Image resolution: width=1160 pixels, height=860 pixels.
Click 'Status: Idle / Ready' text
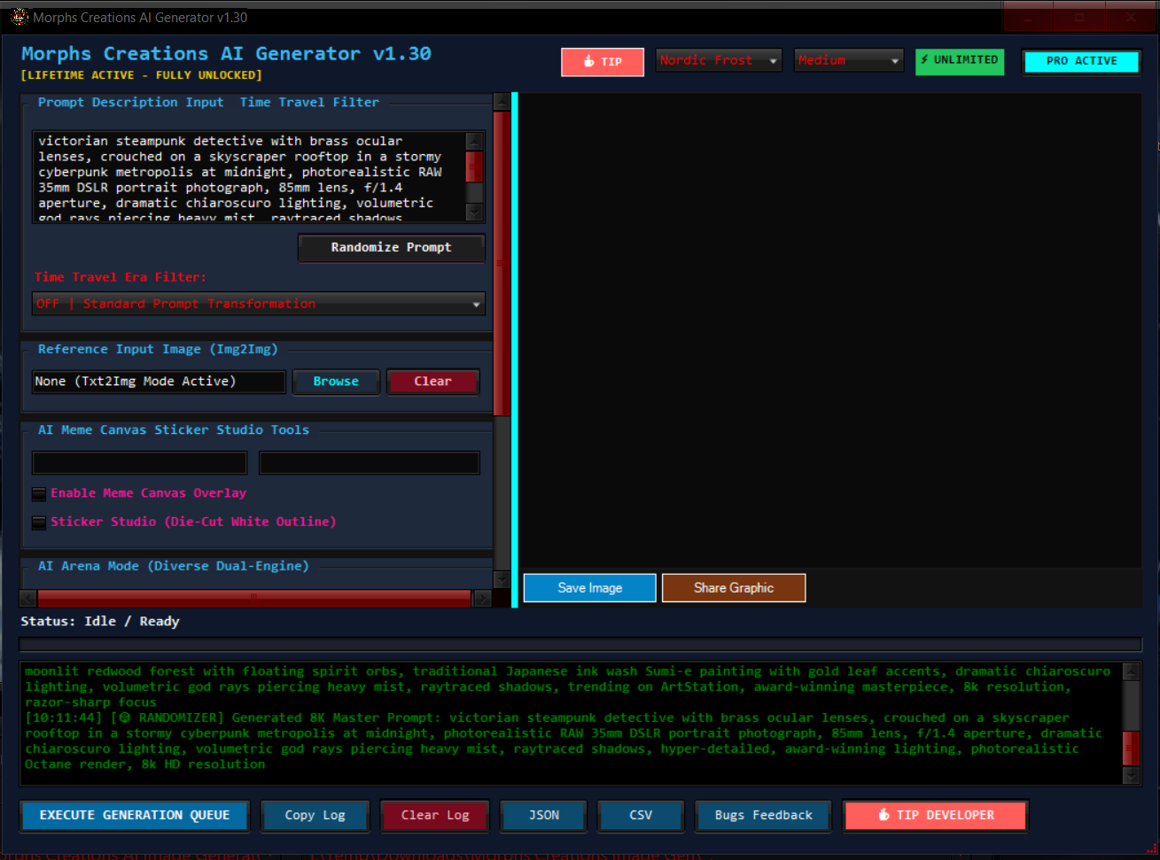pyautogui.click(x=100, y=622)
